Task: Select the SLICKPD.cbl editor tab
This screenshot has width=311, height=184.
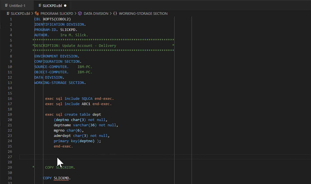Action: (x=52, y=6)
